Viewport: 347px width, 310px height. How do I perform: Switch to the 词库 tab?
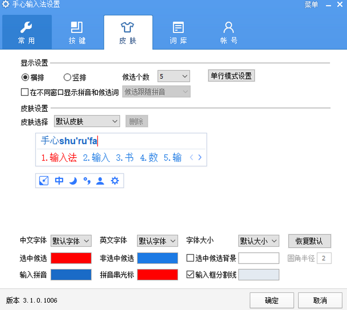[x=178, y=33]
